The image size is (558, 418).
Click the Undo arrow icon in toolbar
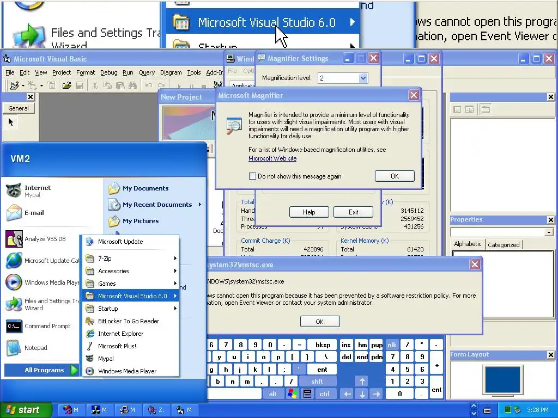[x=148, y=85]
